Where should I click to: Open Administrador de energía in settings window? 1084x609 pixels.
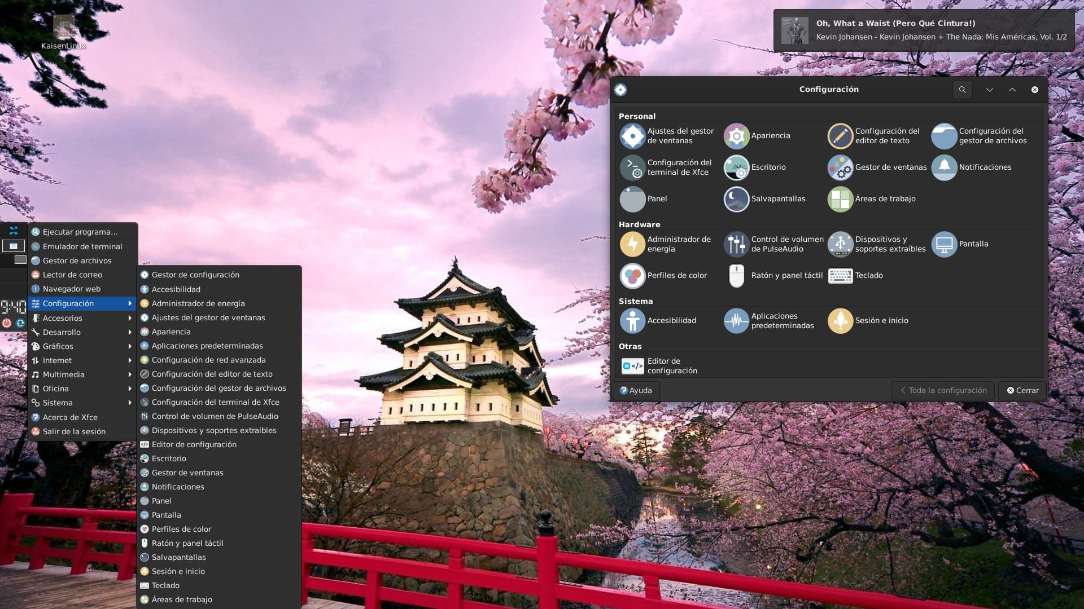tap(632, 244)
